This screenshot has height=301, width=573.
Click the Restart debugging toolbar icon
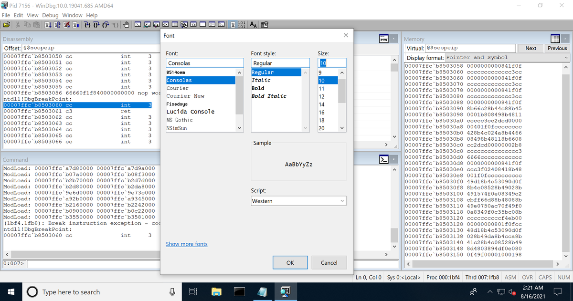[57, 24]
